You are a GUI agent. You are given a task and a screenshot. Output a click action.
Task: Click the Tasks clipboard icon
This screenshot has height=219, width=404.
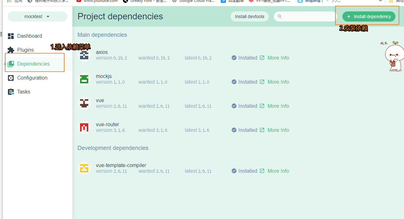click(11, 92)
